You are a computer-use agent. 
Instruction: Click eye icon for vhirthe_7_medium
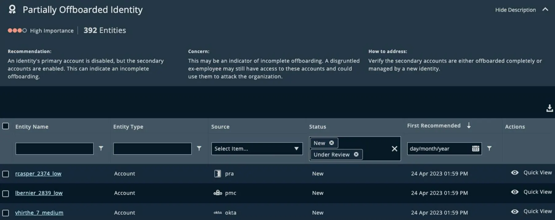pyautogui.click(x=515, y=211)
